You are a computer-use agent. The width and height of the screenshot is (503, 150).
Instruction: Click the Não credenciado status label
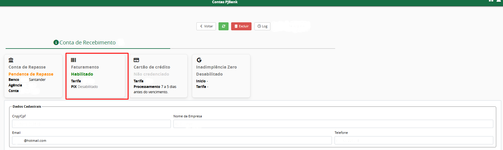(151, 74)
